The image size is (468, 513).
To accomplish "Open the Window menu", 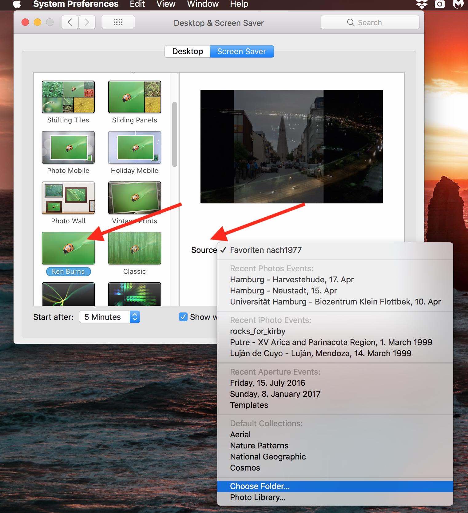I will [203, 4].
